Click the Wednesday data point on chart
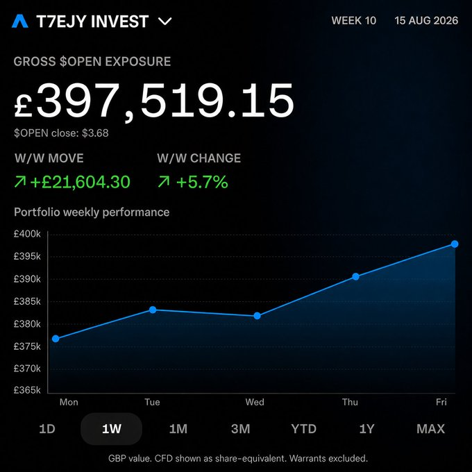The height and width of the screenshot is (472, 472). click(x=257, y=316)
